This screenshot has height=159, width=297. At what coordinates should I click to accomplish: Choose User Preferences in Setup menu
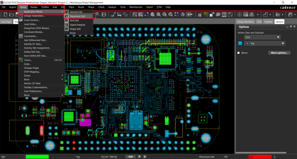[41, 91]
